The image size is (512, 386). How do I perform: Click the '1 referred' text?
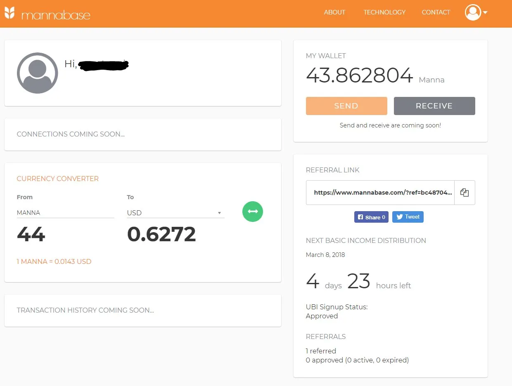pos(321,351)
